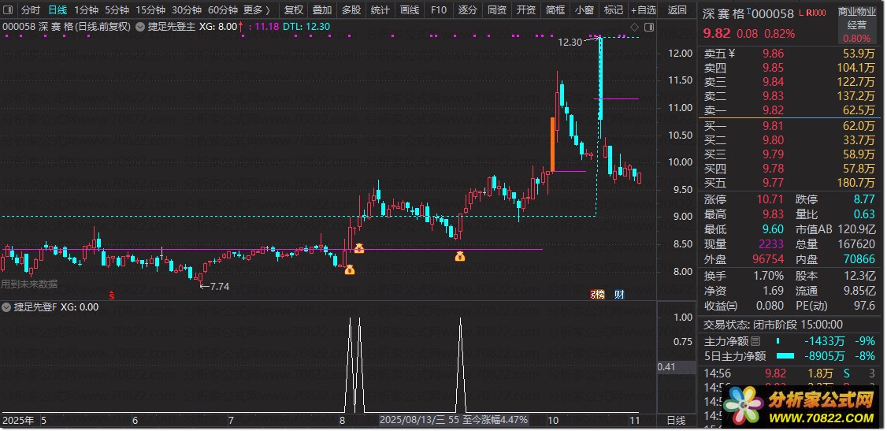Viewport: 887px width, 431px height.
Task: Expand the 捷足先登F indicator dropdown
Action: pos(7,307)
